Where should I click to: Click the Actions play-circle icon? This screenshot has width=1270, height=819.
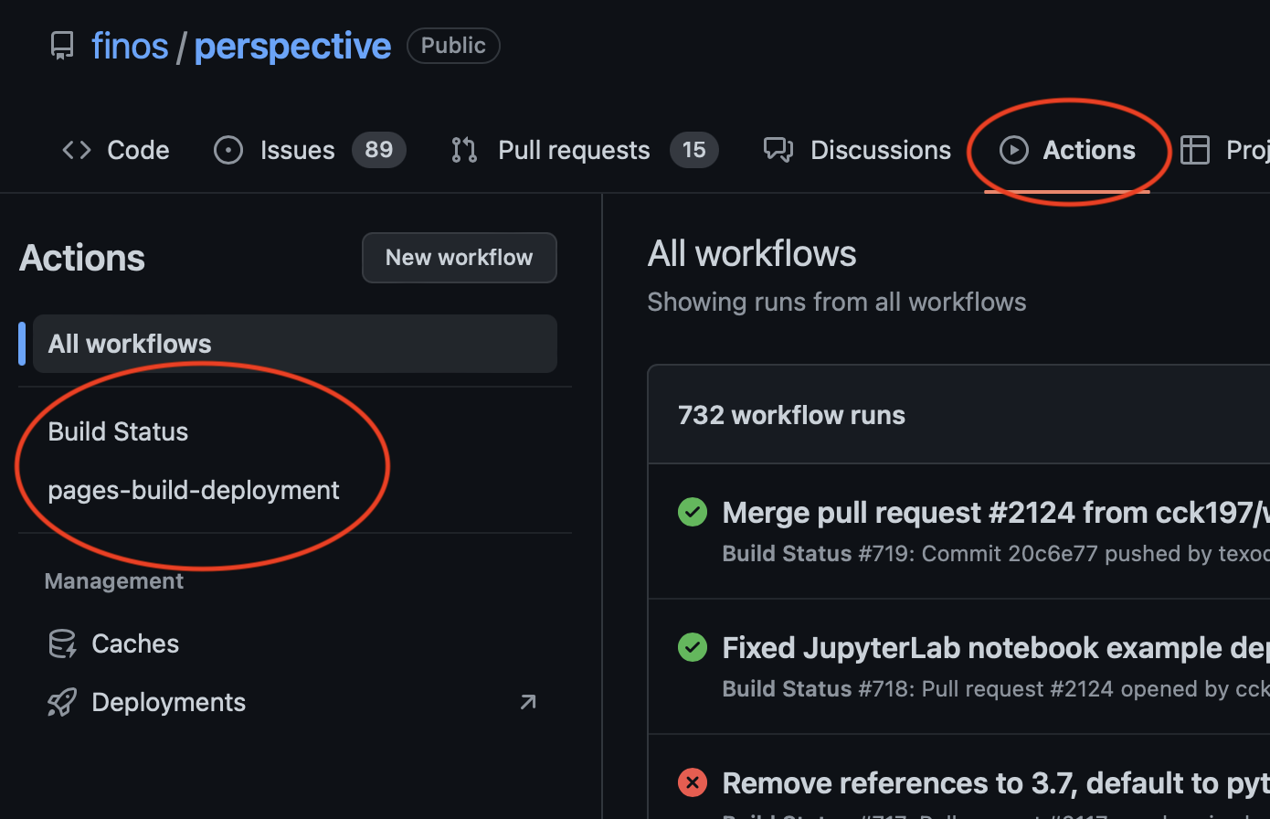pos(1014,150)
